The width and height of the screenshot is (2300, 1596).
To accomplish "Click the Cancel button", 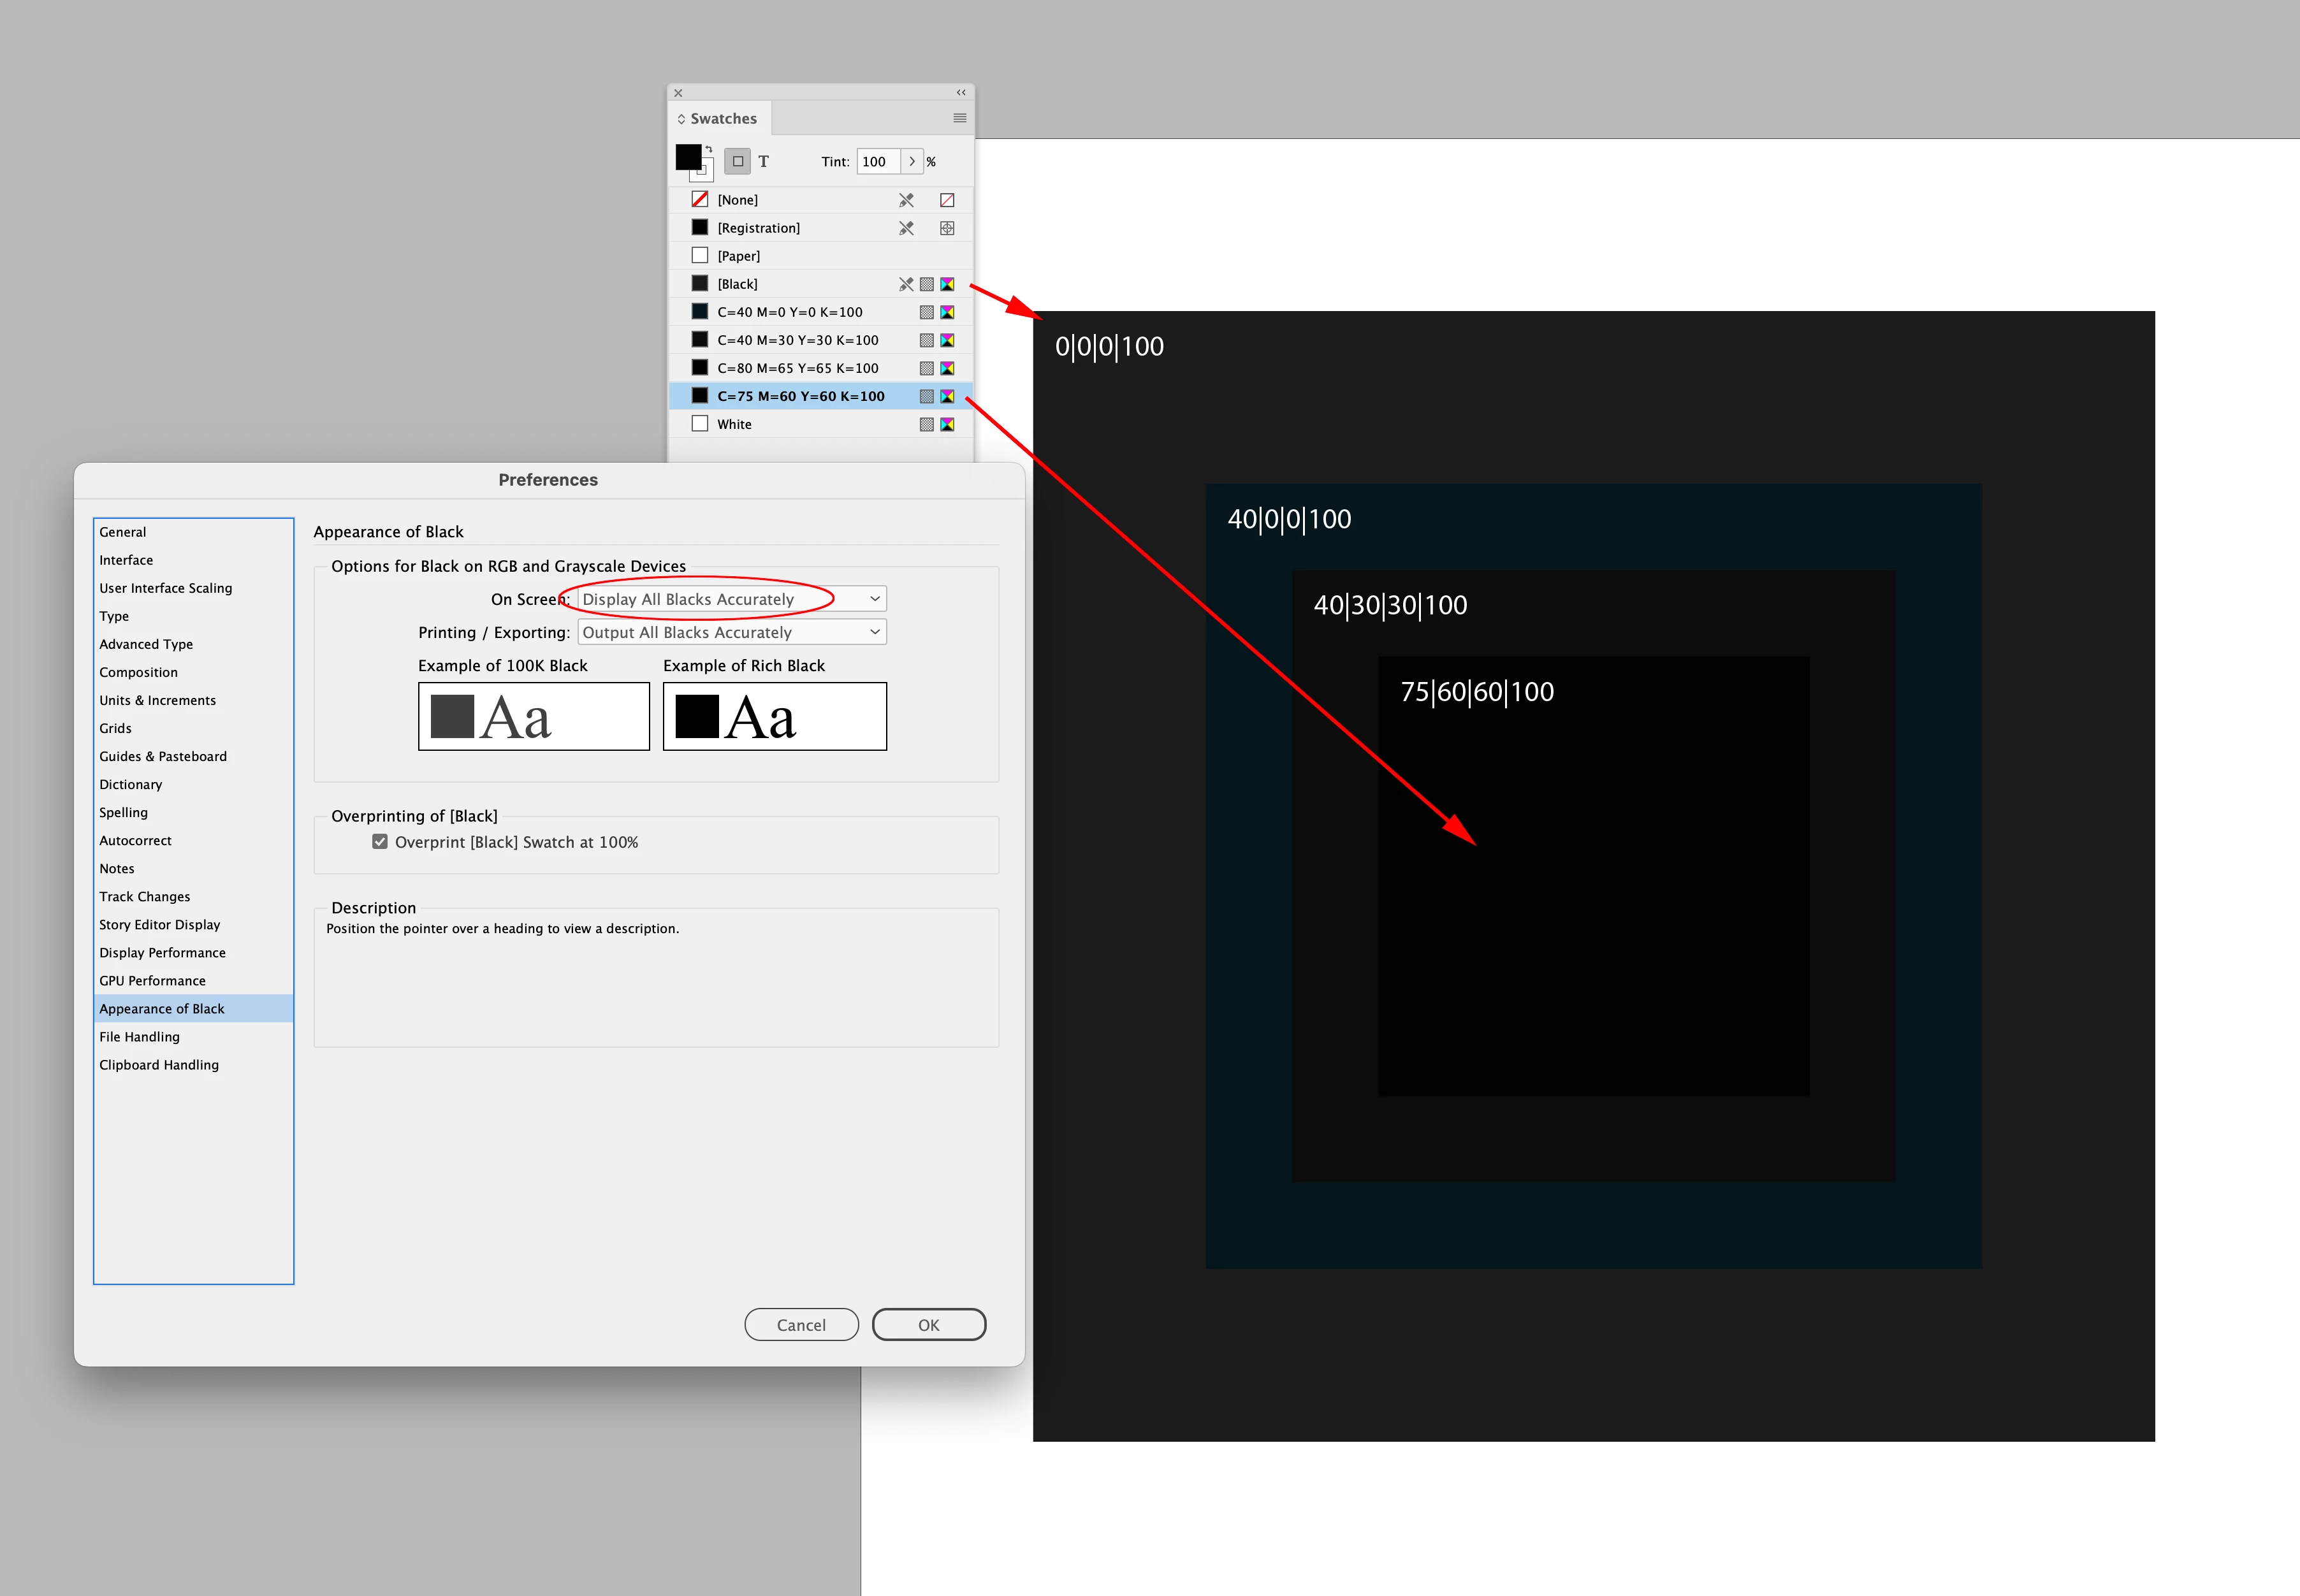I will (x=801, y=1325).
